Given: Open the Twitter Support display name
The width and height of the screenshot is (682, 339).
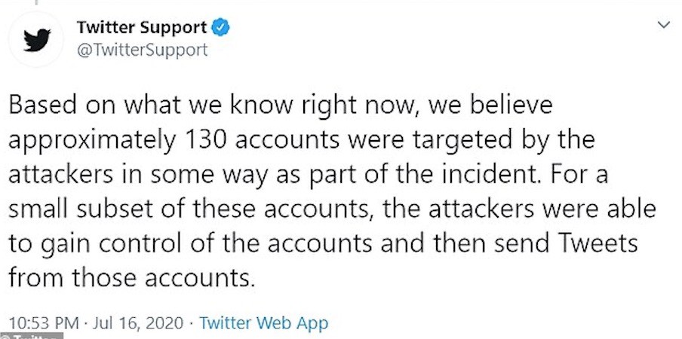Looking at the screenshot, I should (142, 28).
